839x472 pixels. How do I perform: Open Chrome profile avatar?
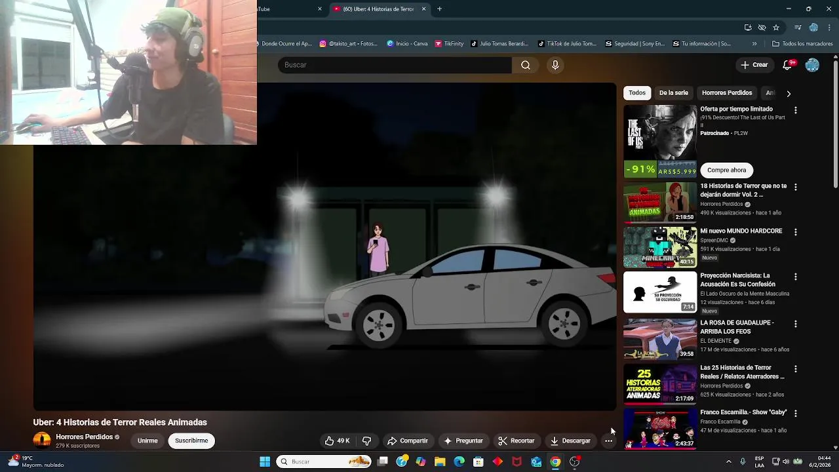(813, 28)
